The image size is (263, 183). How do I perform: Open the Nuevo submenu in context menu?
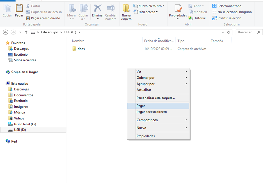[x=158, y=128]
